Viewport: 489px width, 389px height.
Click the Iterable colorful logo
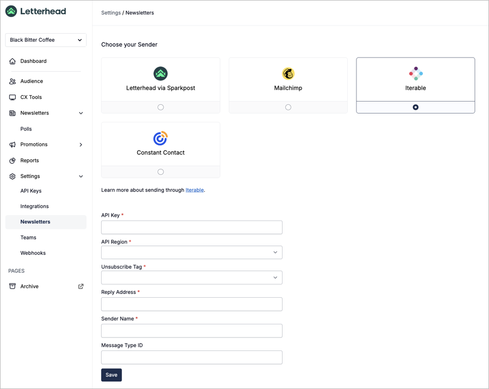416,74
